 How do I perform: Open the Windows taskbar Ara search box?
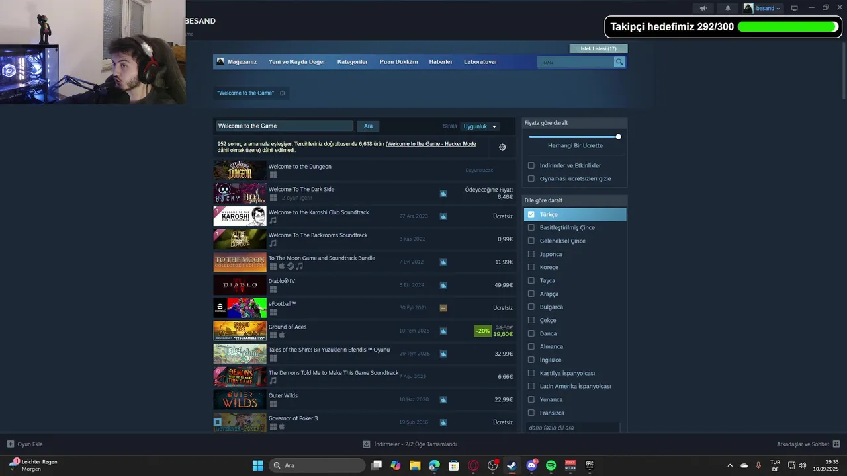point(317,465)
